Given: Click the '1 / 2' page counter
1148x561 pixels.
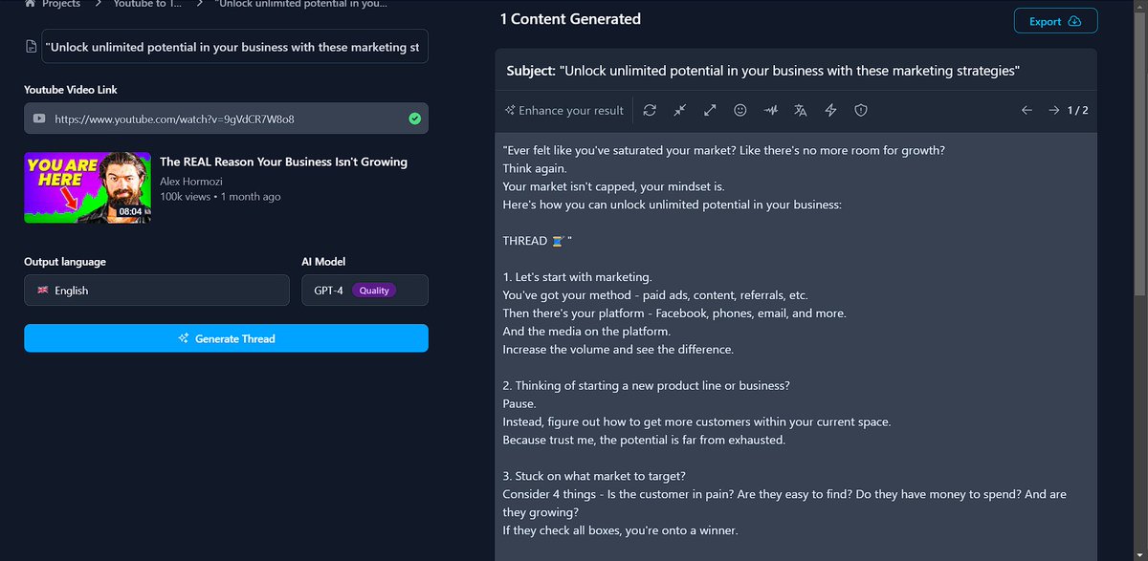Looking at the screenshot, I should tap(1077, 110).
